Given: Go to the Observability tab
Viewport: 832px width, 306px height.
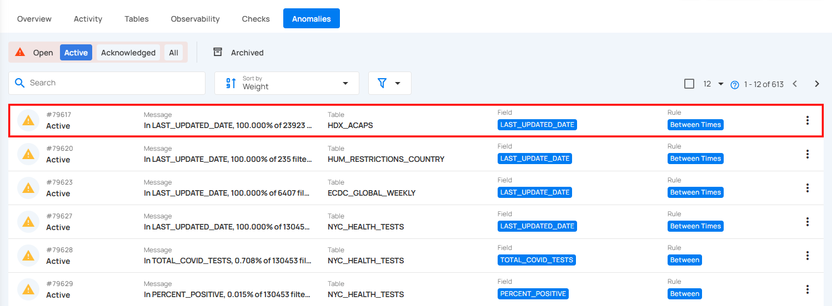Looking at the screenshot, I should [x=195, y=19].
